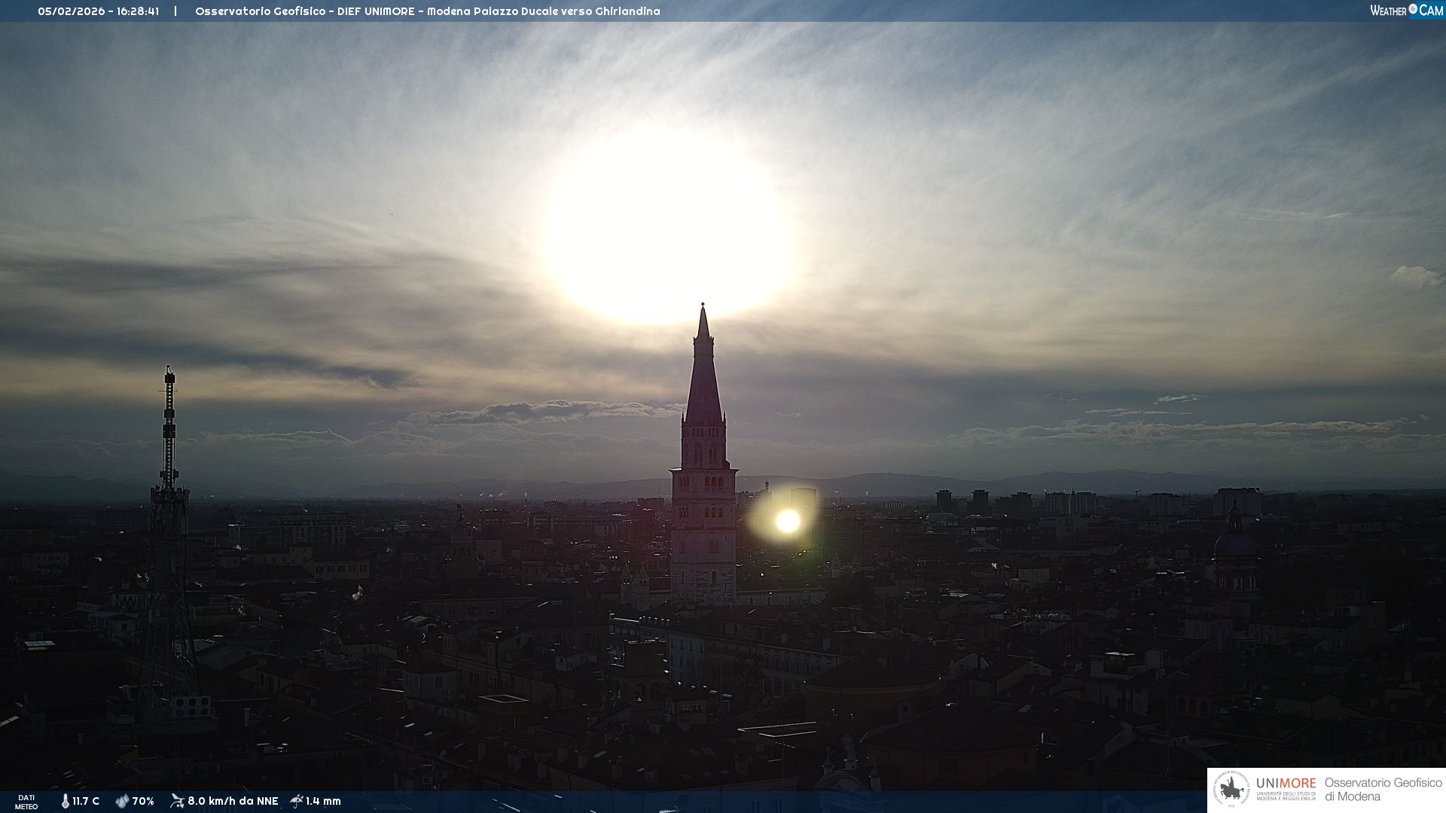This screenshot has height=813, width=1446.
Task: Click the WeatherCAM logo
Action: point(1405,11)
